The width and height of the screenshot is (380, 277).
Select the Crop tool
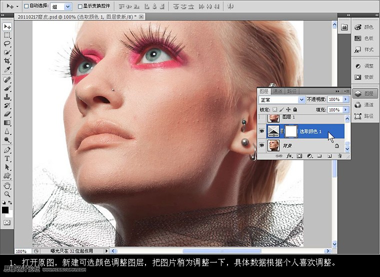pos(7,61)
